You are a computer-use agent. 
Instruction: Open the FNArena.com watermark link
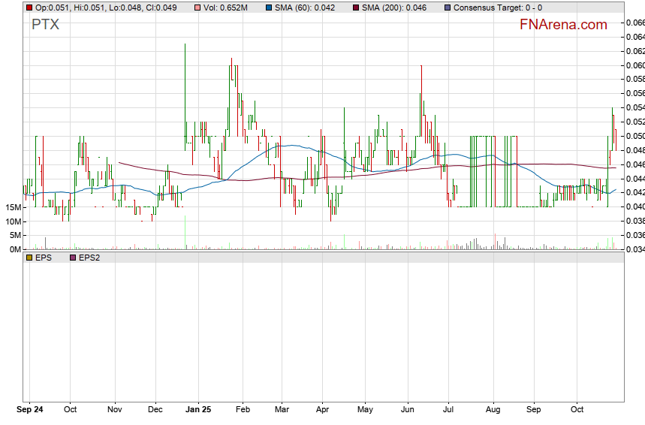click(x=563, y=25)
